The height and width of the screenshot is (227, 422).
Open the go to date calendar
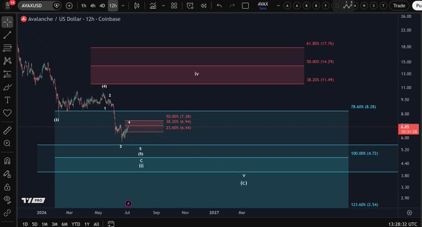pyautogui.click(x=111, y=223)
